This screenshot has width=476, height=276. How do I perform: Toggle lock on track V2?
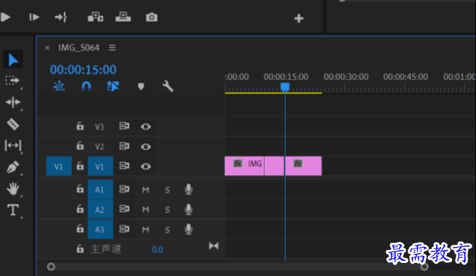(x=80, y=146)
